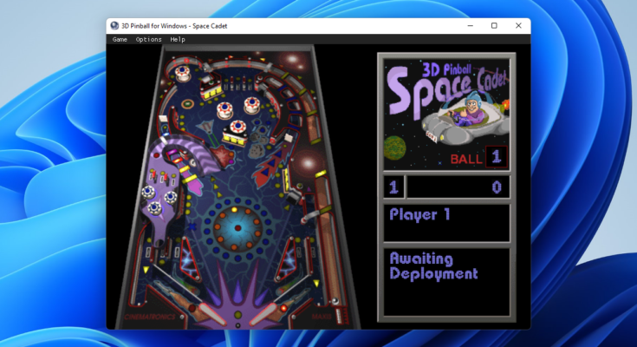Click the Player 1 text panel
Viewport: 637px width, 347px height.
point(446,222)
